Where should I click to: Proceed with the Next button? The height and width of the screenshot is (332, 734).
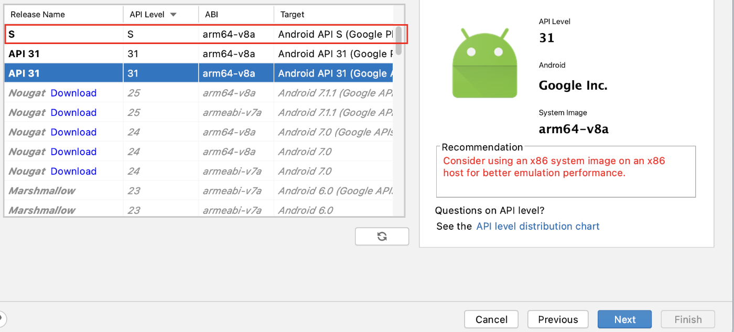(625, 319)
